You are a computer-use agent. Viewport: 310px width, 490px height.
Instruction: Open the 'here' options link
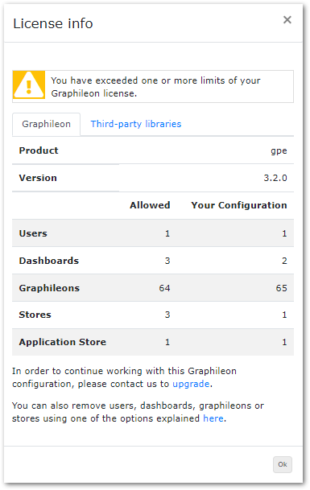213,418
